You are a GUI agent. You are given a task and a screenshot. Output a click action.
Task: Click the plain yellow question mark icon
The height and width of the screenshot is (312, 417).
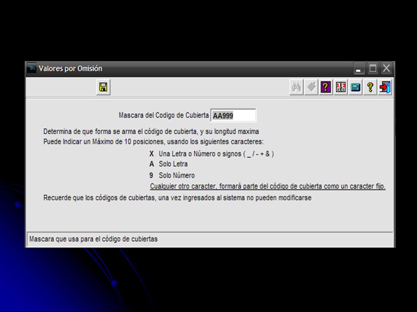coord(370,87)
